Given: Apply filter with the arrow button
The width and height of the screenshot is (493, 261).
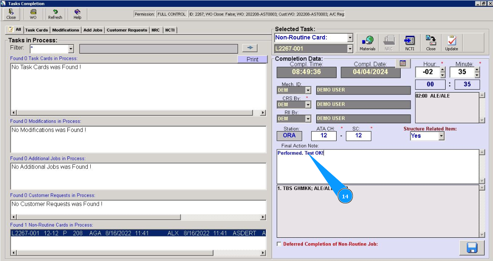Looking at the screenshot, I should click(x=250, y=48).
